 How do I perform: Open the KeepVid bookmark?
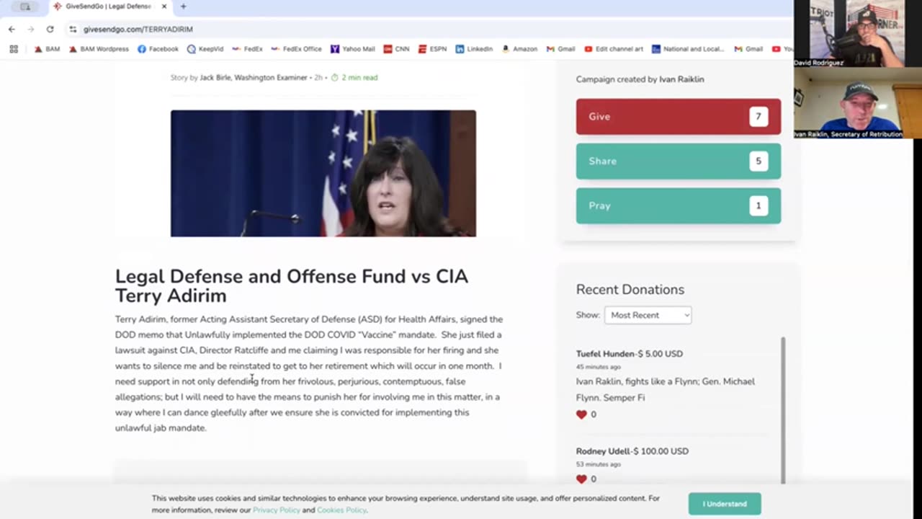click(205, 49)
